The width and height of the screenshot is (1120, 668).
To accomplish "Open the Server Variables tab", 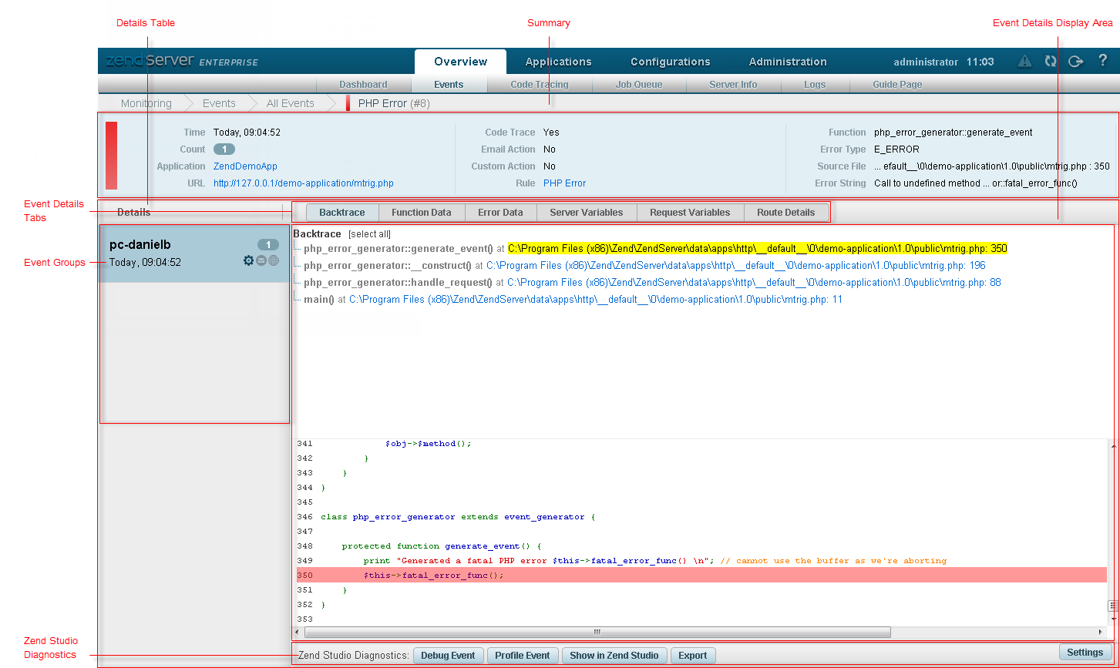I will pyautogui.click(x=587, y=213).
